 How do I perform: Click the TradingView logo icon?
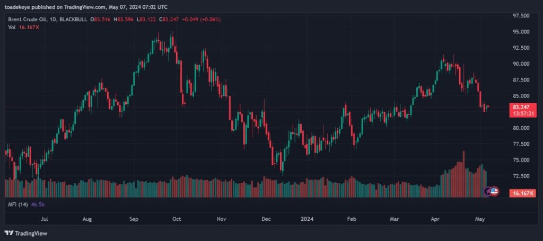(8, 233)
